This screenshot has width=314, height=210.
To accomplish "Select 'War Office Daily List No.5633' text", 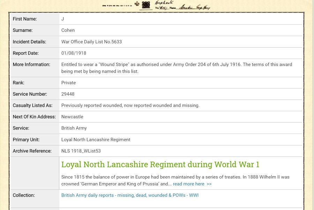I will pyautogui.click(x=91, y=42).
